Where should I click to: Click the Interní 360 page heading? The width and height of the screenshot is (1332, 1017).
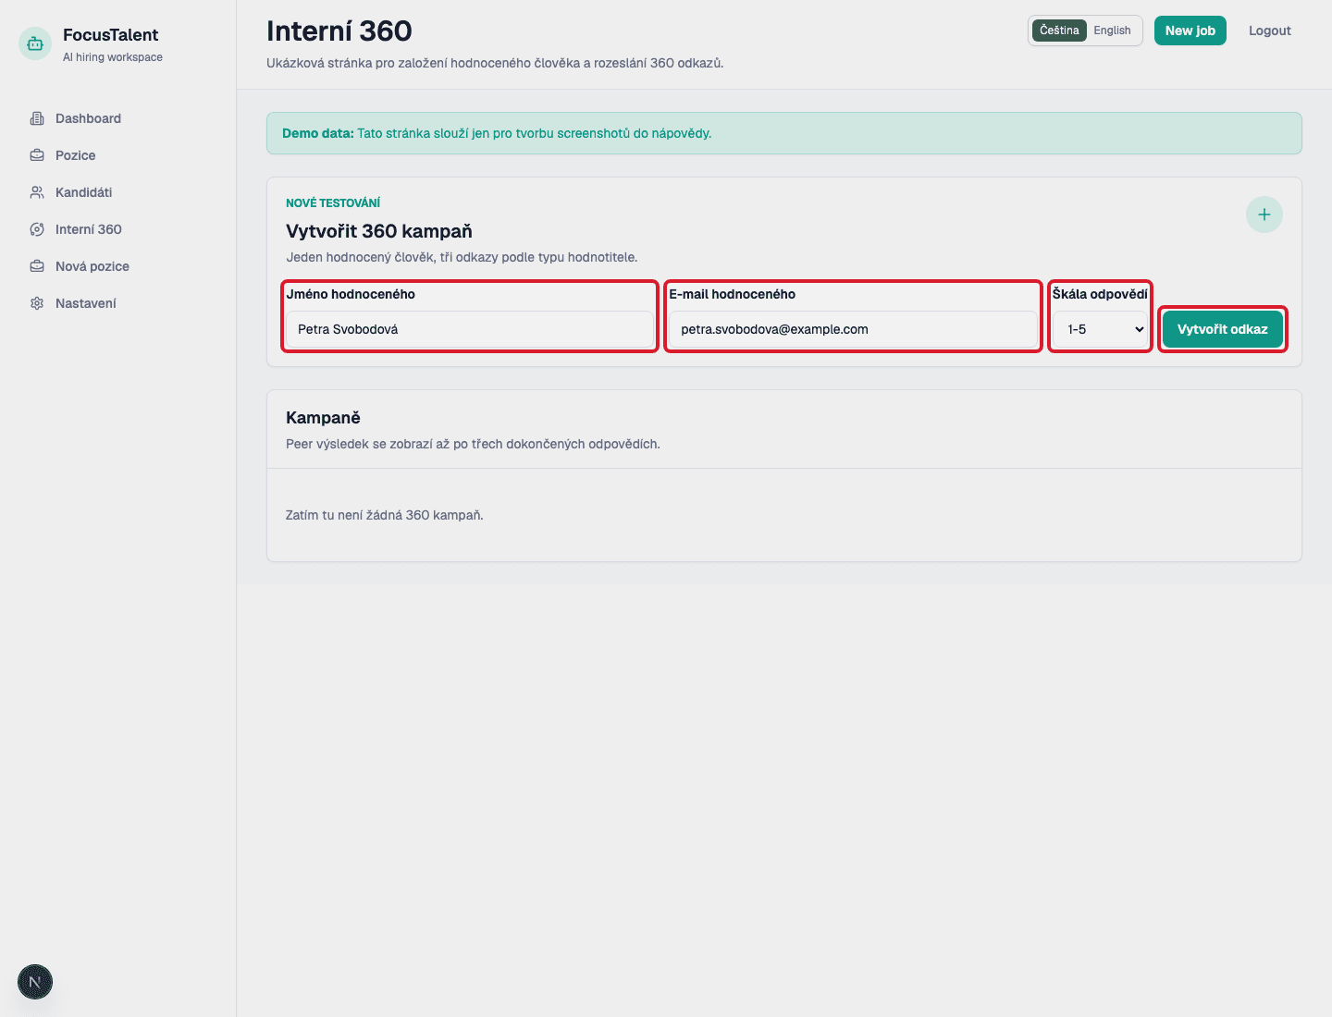pyautogui.click(x=339, y=31)
